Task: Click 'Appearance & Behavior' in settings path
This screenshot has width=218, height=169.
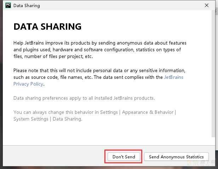Action: tap(148, 112)
